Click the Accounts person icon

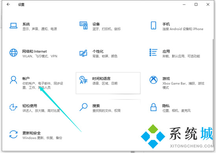pos(13,80)
